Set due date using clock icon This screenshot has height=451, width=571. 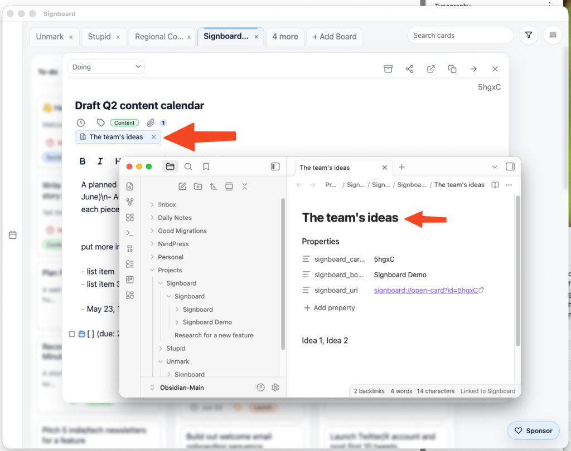pyautogui.click(x=81, y=122)
